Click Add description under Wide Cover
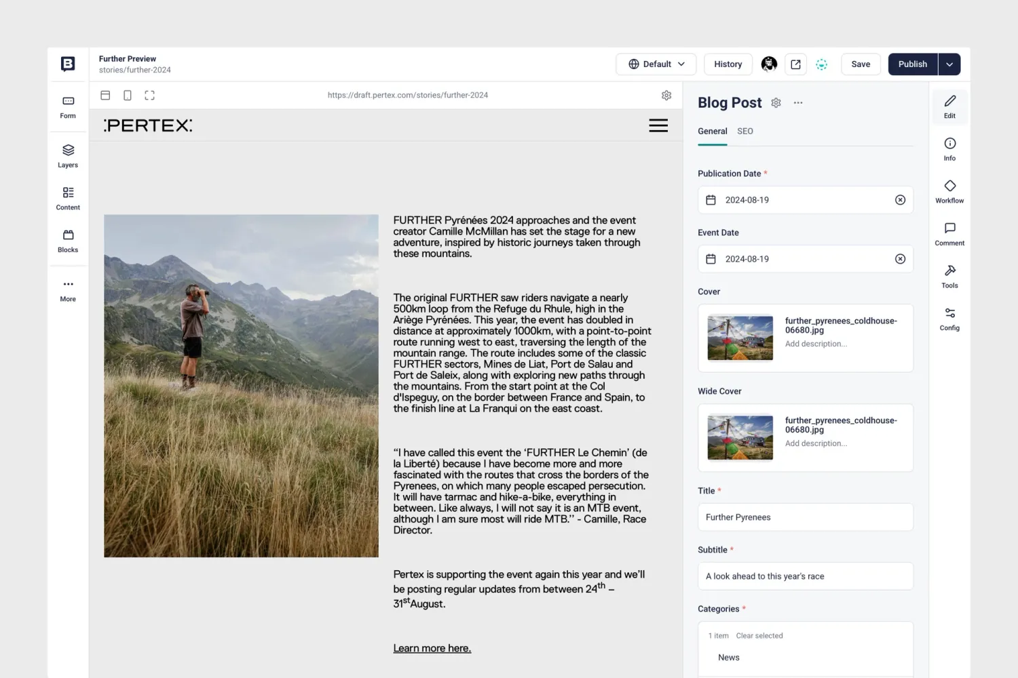The width and height of the screenshot is (1018, 678). pos(816,443)
